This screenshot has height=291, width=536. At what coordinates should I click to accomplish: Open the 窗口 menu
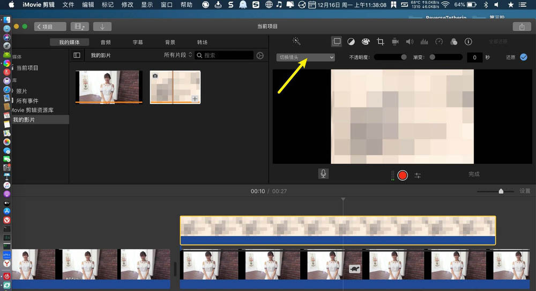coord(167,5)
